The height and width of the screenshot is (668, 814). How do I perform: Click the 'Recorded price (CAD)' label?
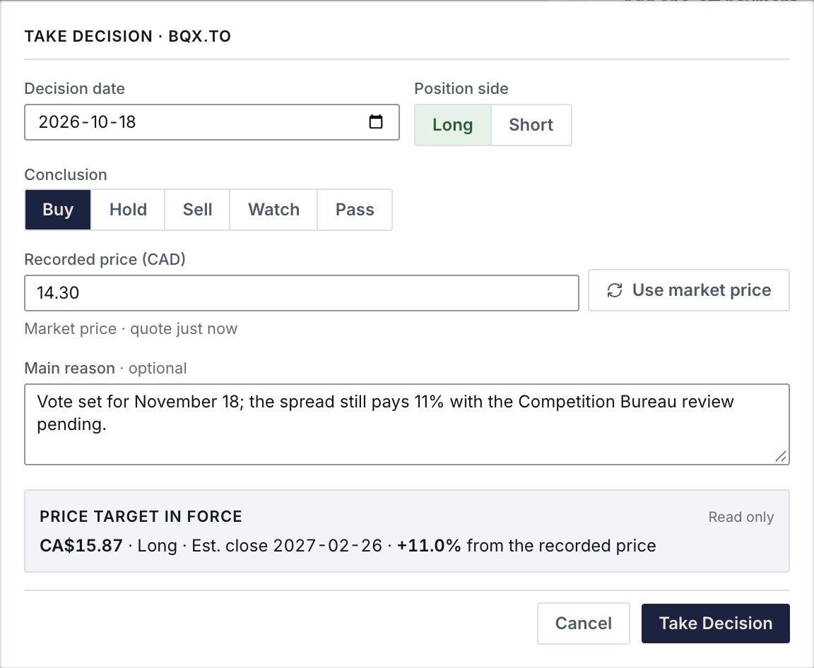click(x=105, y=259)
